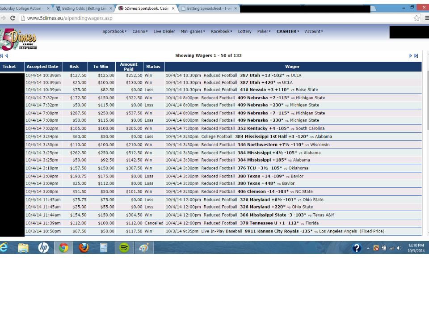Click the Showing Wagers 1 - 50 of 133 text
Image resolution: width=429 pixels, height=322 pixels.
click(x=209, y=55)
